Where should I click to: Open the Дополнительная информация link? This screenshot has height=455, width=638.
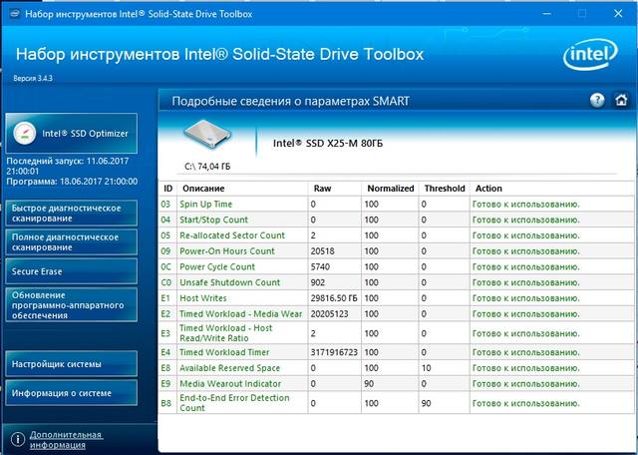(67, 440)
